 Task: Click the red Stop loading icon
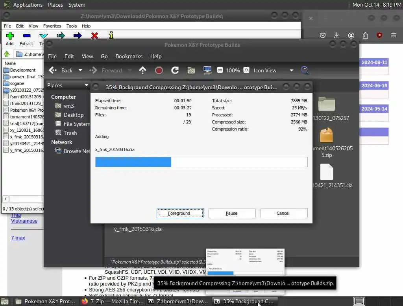tap(159, 70)
